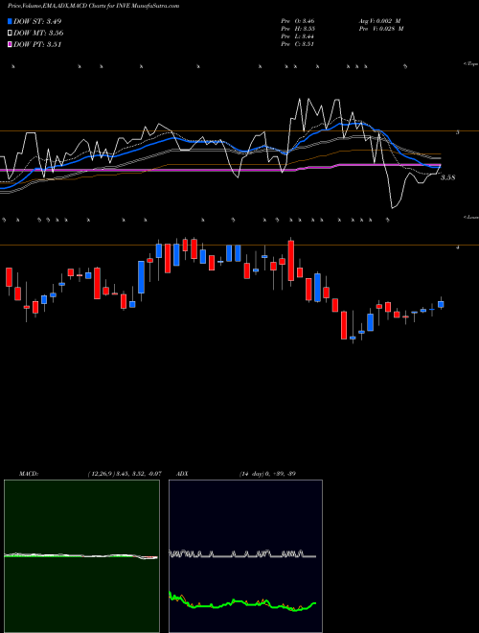Select the 'DOW ST: 3.49' legend label
The image size is (479, 633).
pos(37,21)
